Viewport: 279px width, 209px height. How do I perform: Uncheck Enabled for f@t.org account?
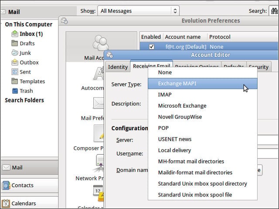[152, 47]
